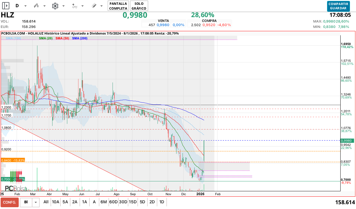Open the CONFG. button

[9, 202]
